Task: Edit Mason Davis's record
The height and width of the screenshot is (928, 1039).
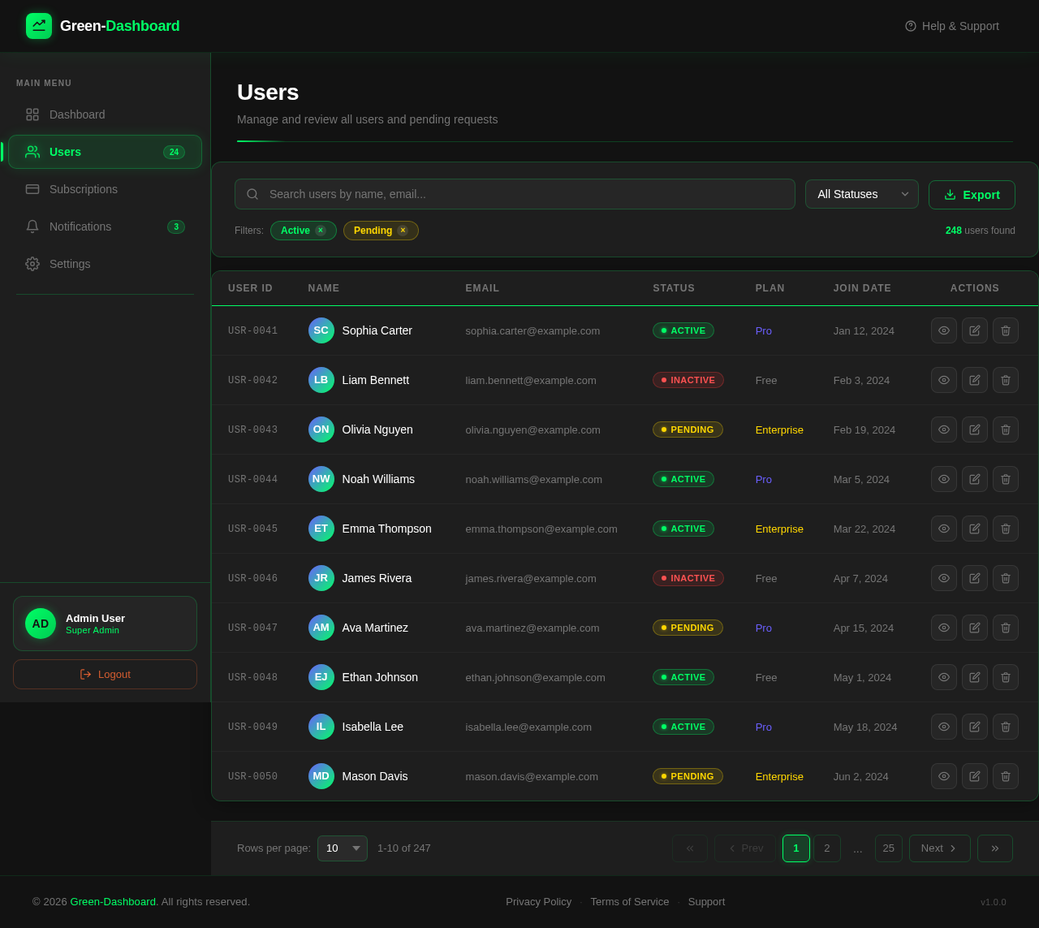Action: tap(975, 776)
